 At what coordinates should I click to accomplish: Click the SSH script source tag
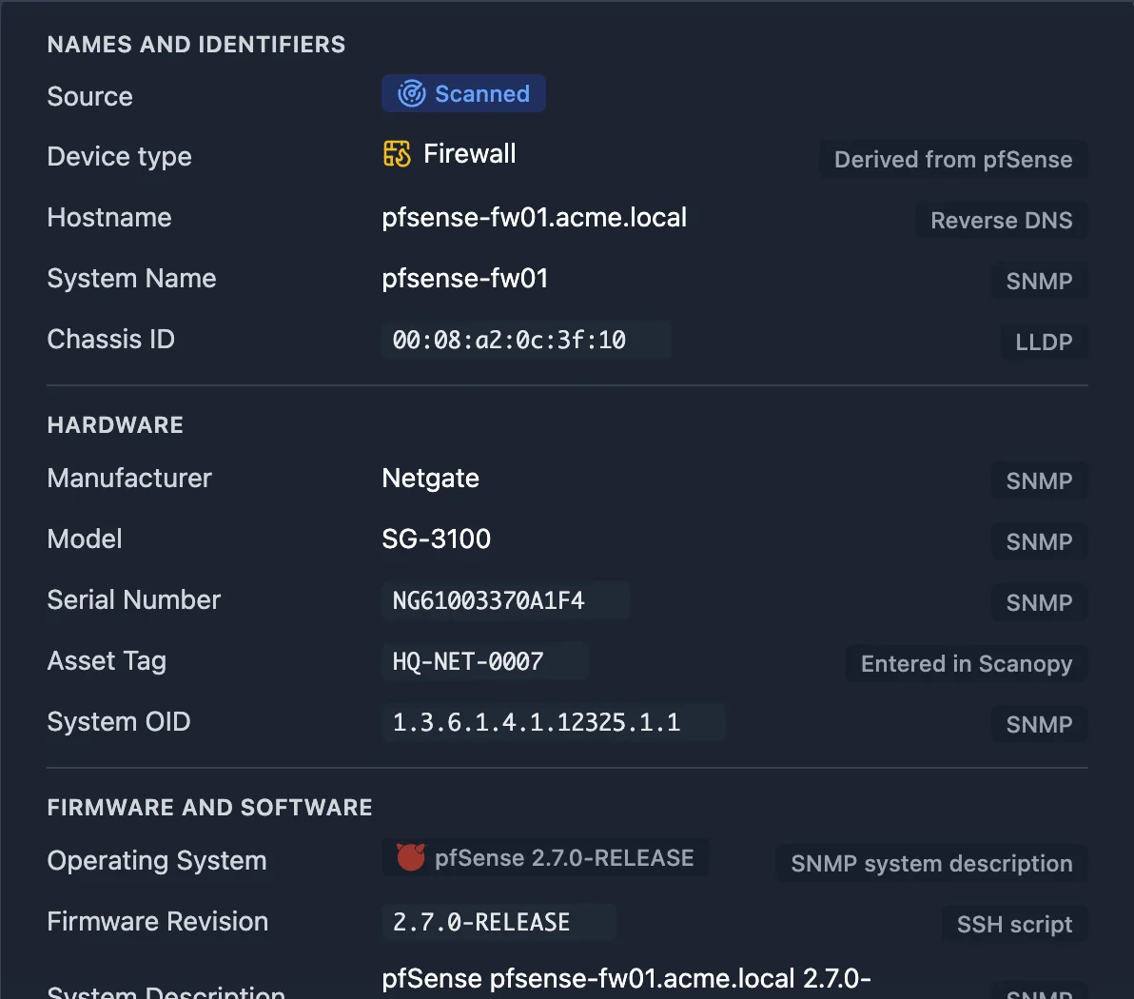point(1015,924)
